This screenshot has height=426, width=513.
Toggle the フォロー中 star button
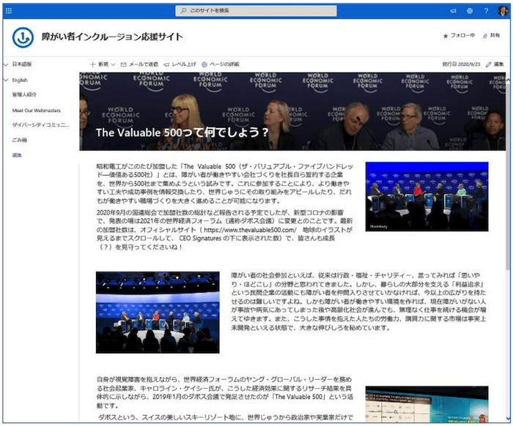(x=459, y=35)
